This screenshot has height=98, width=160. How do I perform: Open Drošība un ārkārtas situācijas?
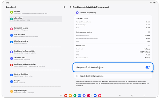coord(36,65)
